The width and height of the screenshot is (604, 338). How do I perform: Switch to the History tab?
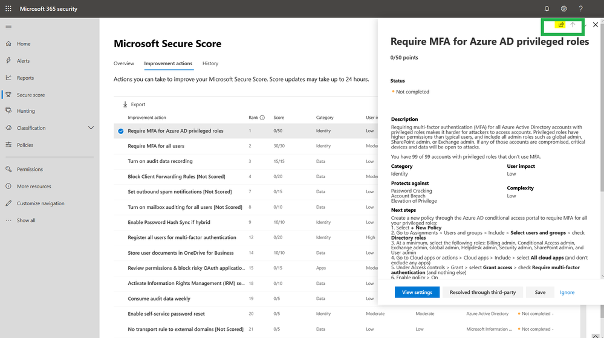pos(210,63)
